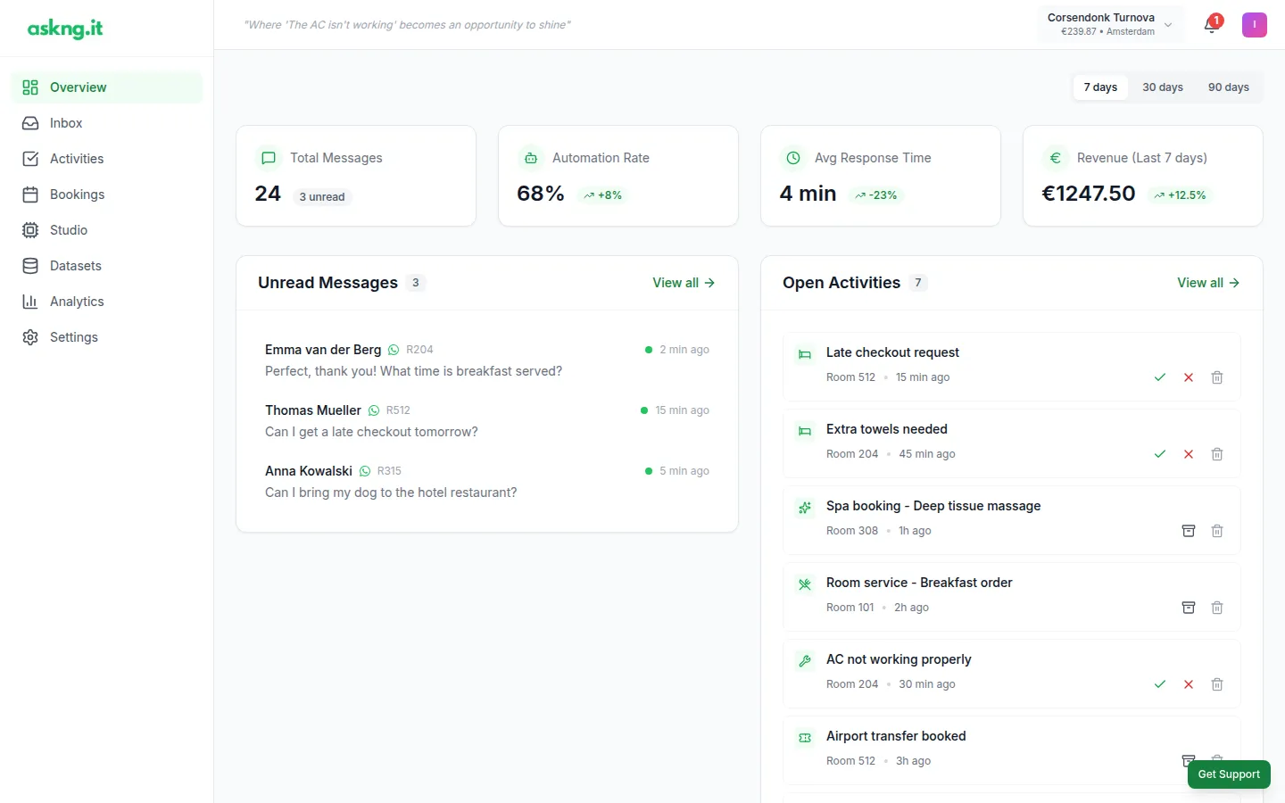Open Settings in sidebar

click(x=107, y=337)
